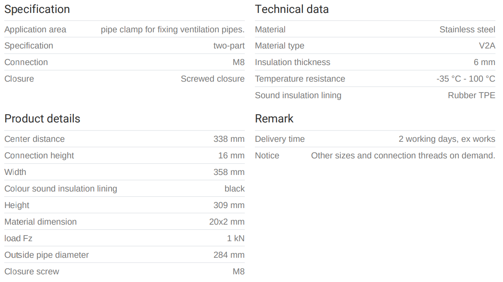Click the Remark section heading

(x=274, y=119)
